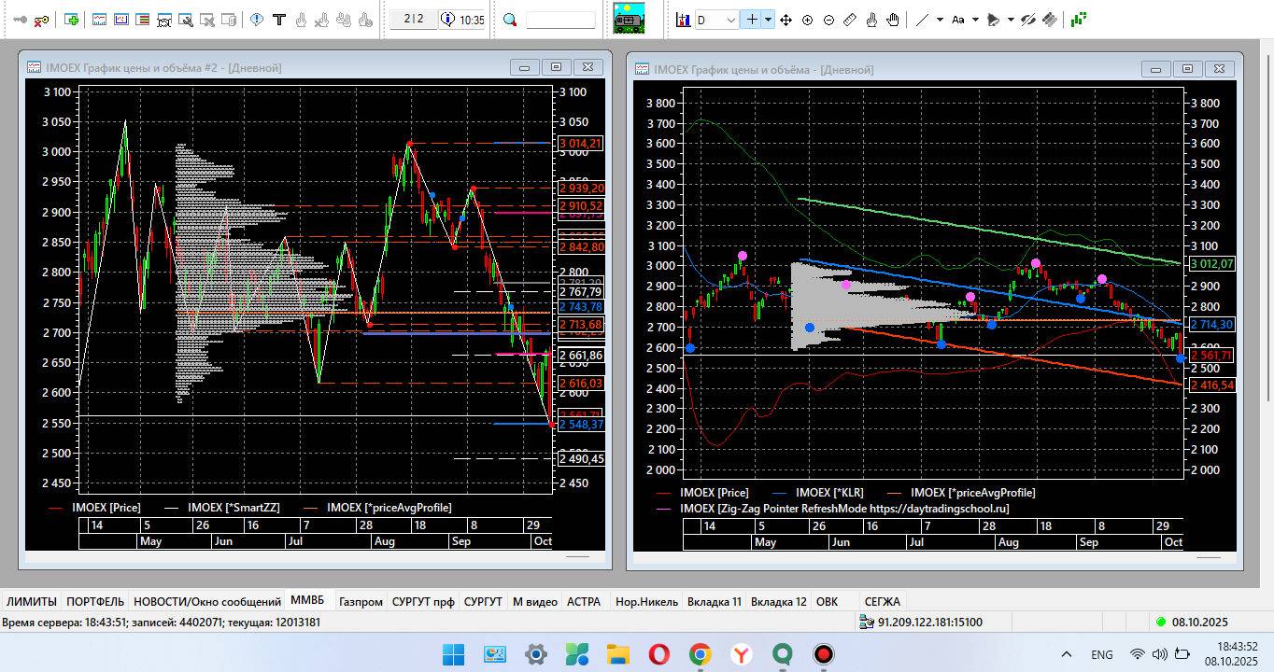Click the 2|2 button in toolbar
The width and height of the screenshot is (1274, 672).
pos(414,20)
